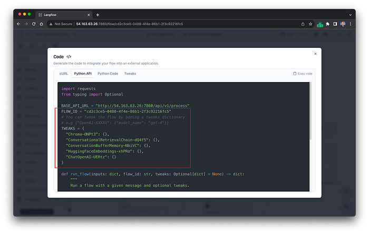Open the Chrome profile avatar
The width and height of the screenshot is (369, 234).
tap(343, 24)
